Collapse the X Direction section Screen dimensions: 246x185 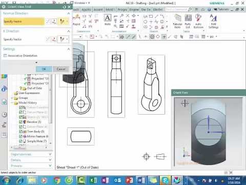(x=69, y=31)
